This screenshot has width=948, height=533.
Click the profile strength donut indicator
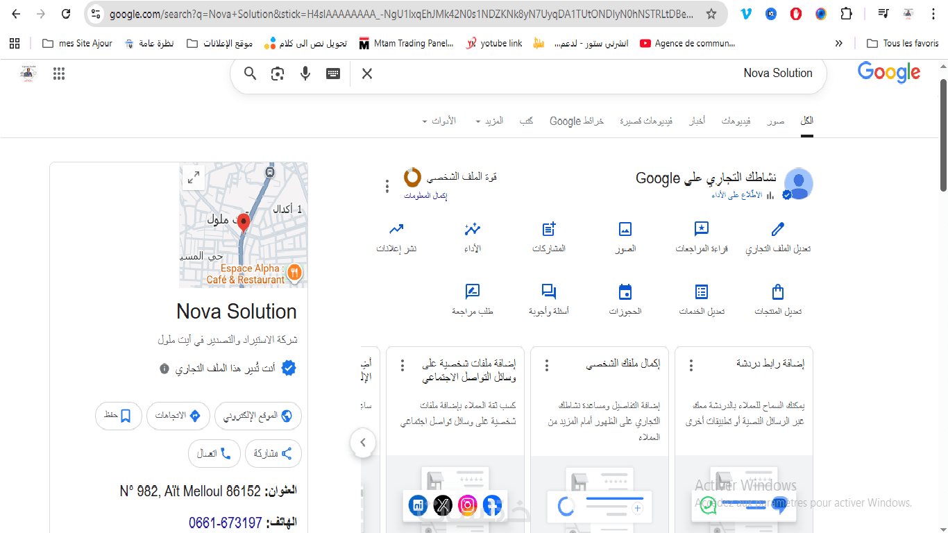coord(412,177)
